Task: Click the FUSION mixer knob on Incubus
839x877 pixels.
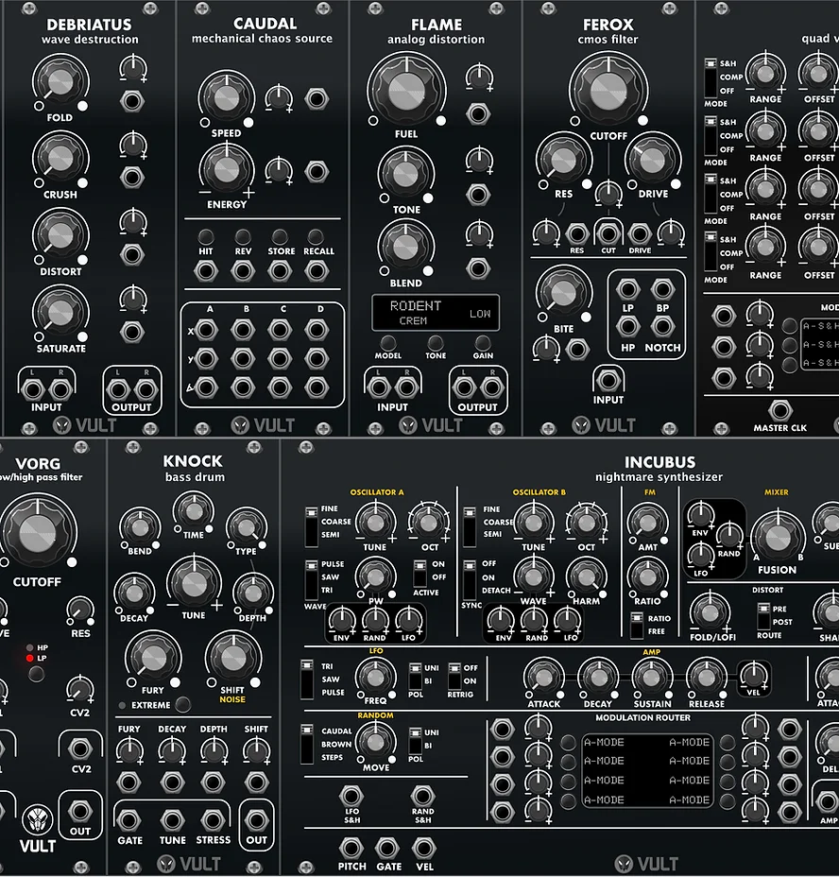Action: 777,538
